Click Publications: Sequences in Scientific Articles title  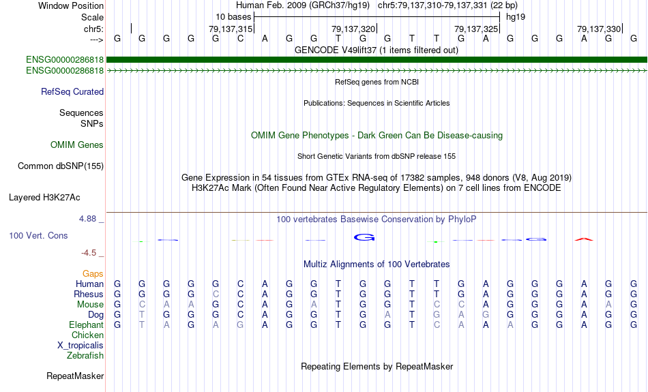[377, 103]
